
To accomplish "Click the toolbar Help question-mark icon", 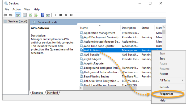I will pyautogui.click(x=43, y=15).
